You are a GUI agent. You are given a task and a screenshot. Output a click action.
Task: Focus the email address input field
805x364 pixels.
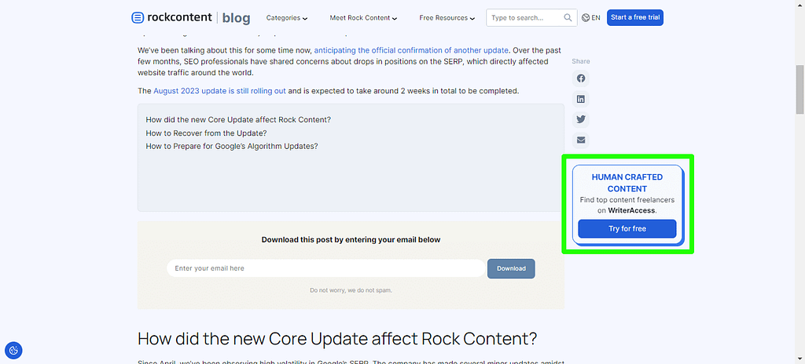point(325,268)
